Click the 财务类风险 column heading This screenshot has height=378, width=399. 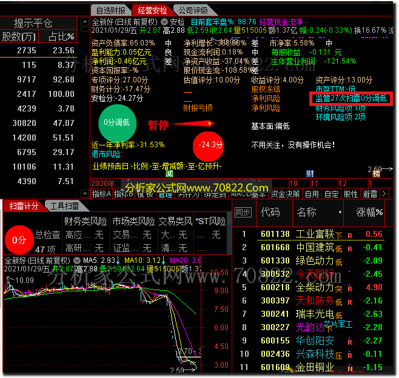point(85,222)
